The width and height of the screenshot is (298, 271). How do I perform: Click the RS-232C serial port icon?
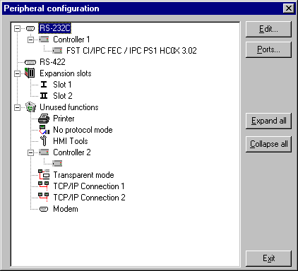coord(30,28)
